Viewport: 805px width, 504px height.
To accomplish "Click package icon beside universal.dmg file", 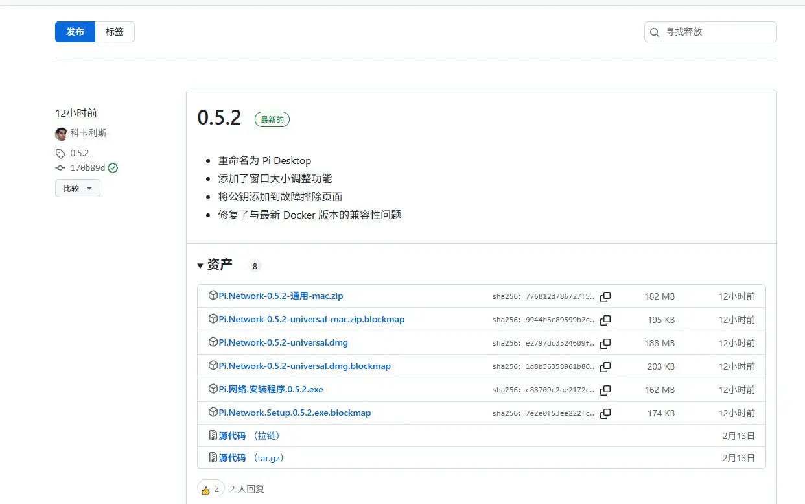I will point(213,342).
